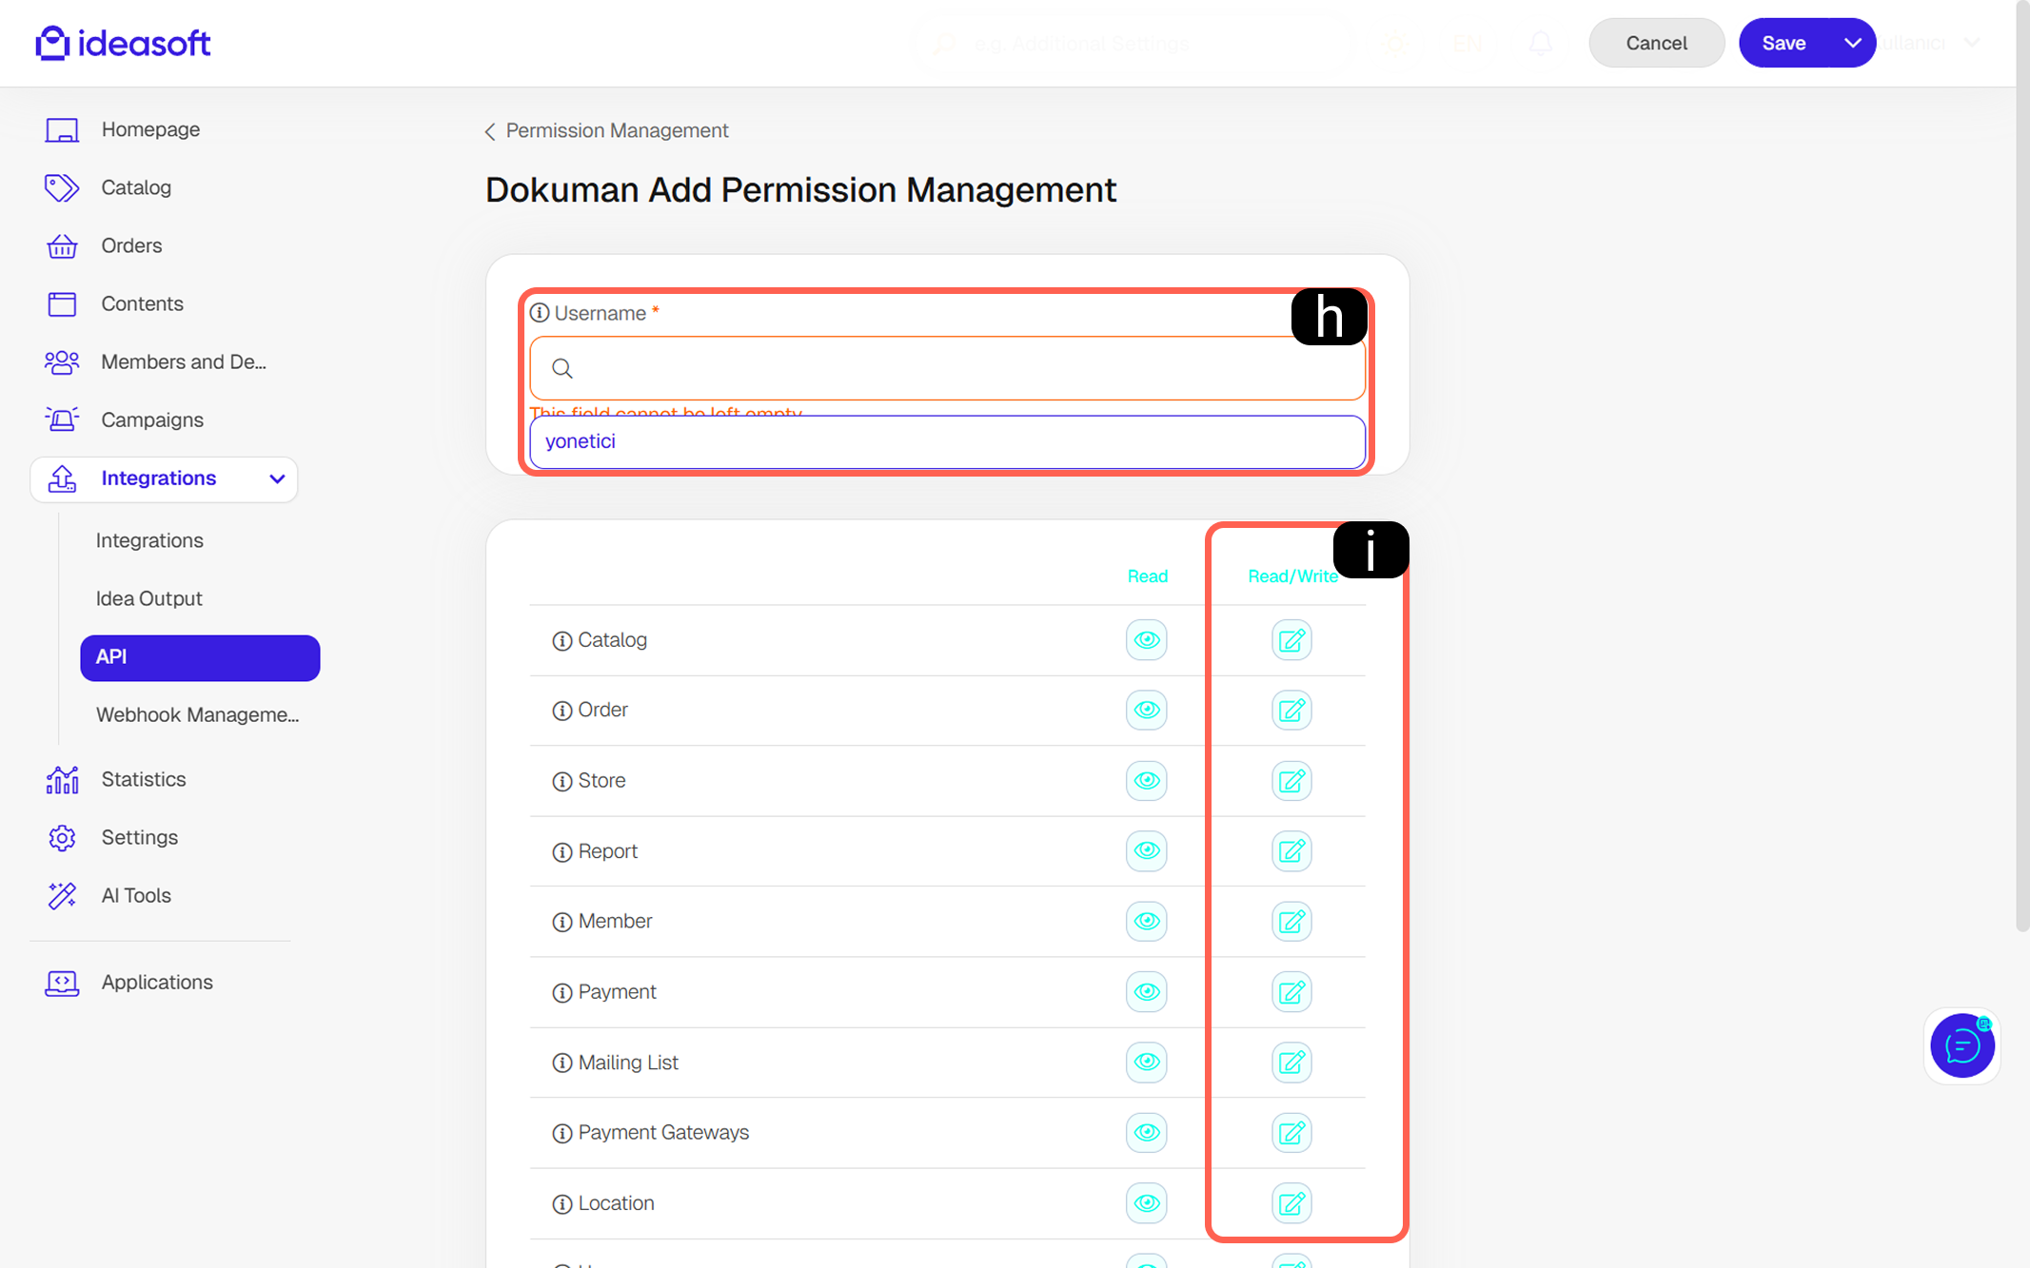2030x1268 pixels.
Task: Click the Read column header
Action: click(x=1147, y=576)
